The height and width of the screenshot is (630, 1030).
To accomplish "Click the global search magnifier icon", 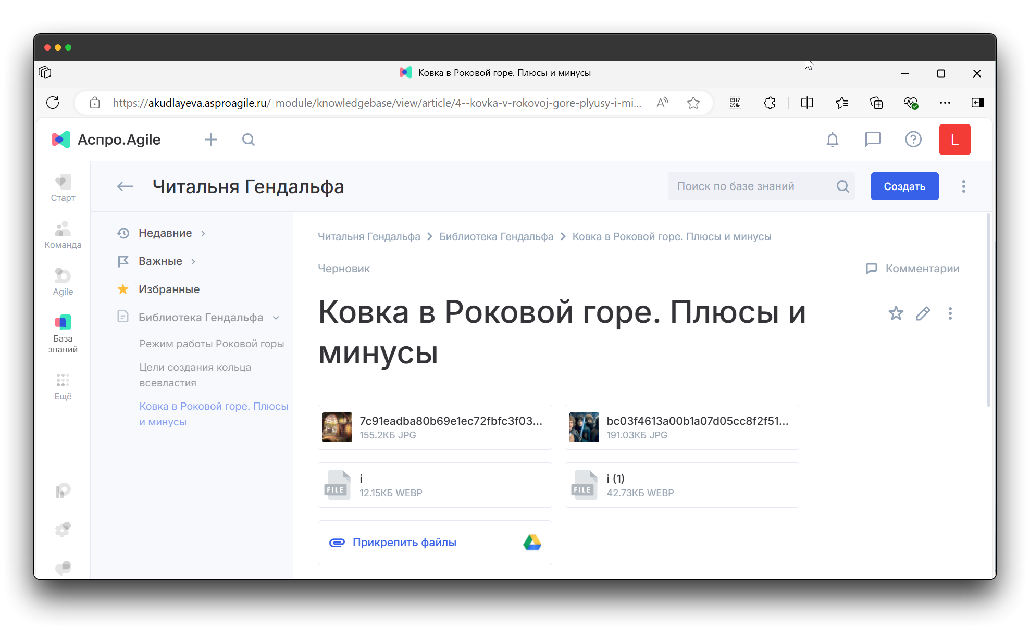I will pos(249,140).
